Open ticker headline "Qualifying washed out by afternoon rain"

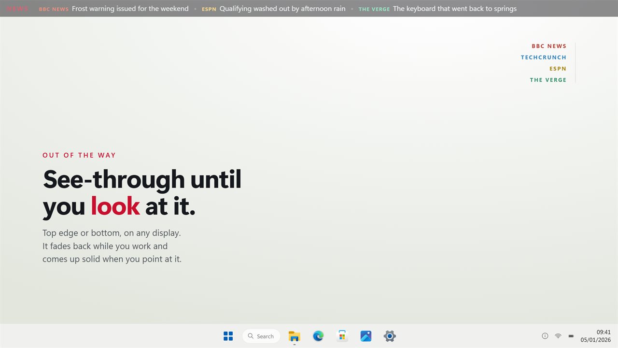282,9
